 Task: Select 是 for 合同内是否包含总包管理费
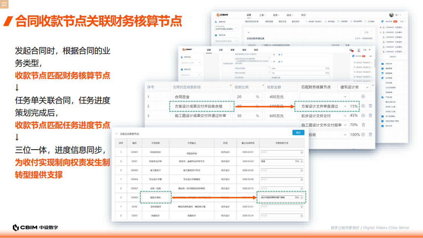tap(272, 62)
